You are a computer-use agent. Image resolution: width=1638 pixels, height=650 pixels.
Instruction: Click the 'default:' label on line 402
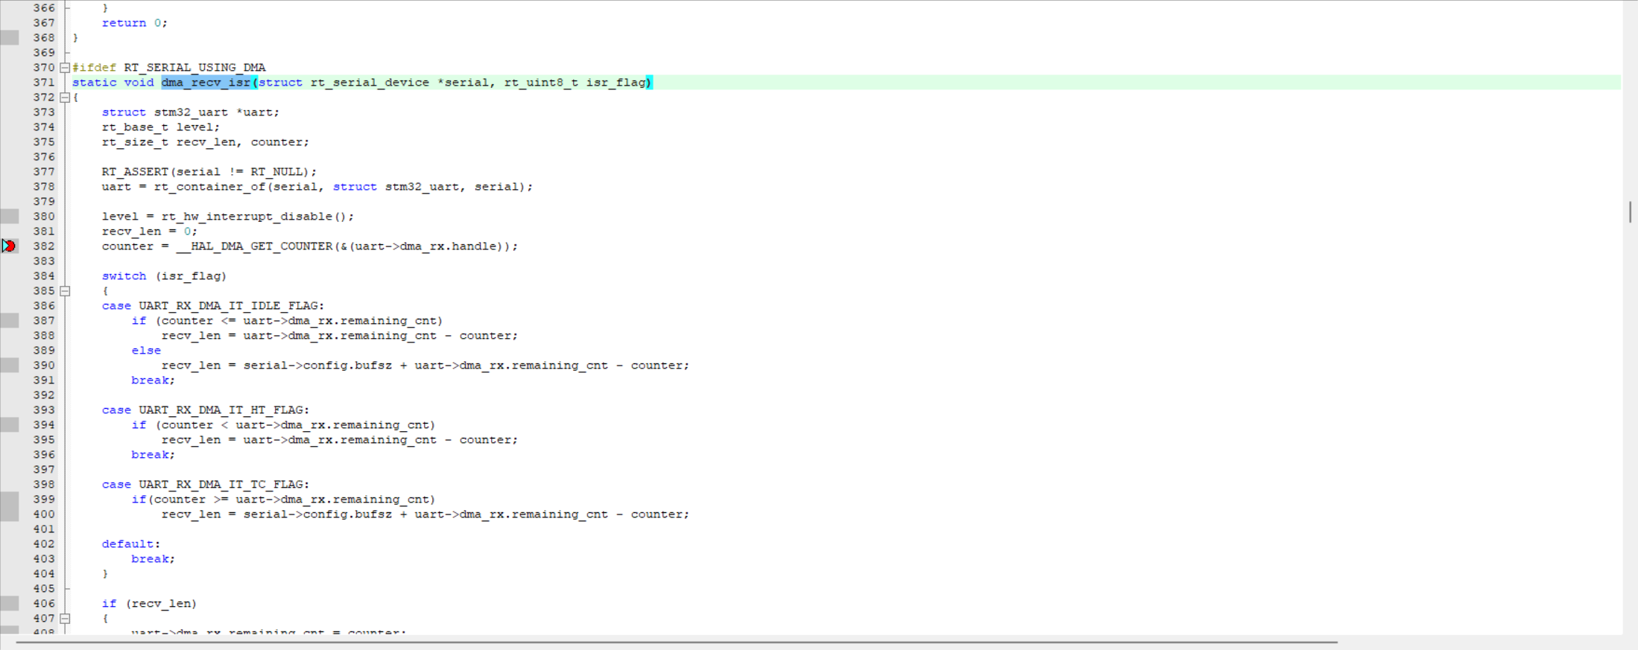coord(131,544)
